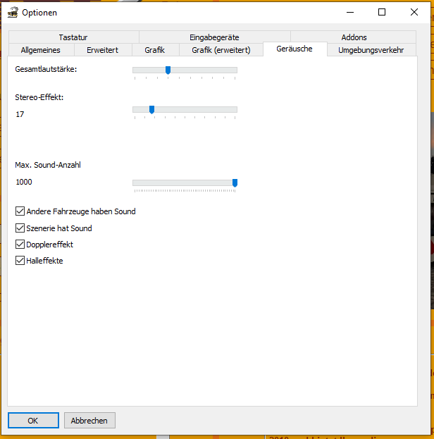Uncheck the Dopplereffekt option
The width and height of the screenshot is (434, 439).
tap(20, 245)
